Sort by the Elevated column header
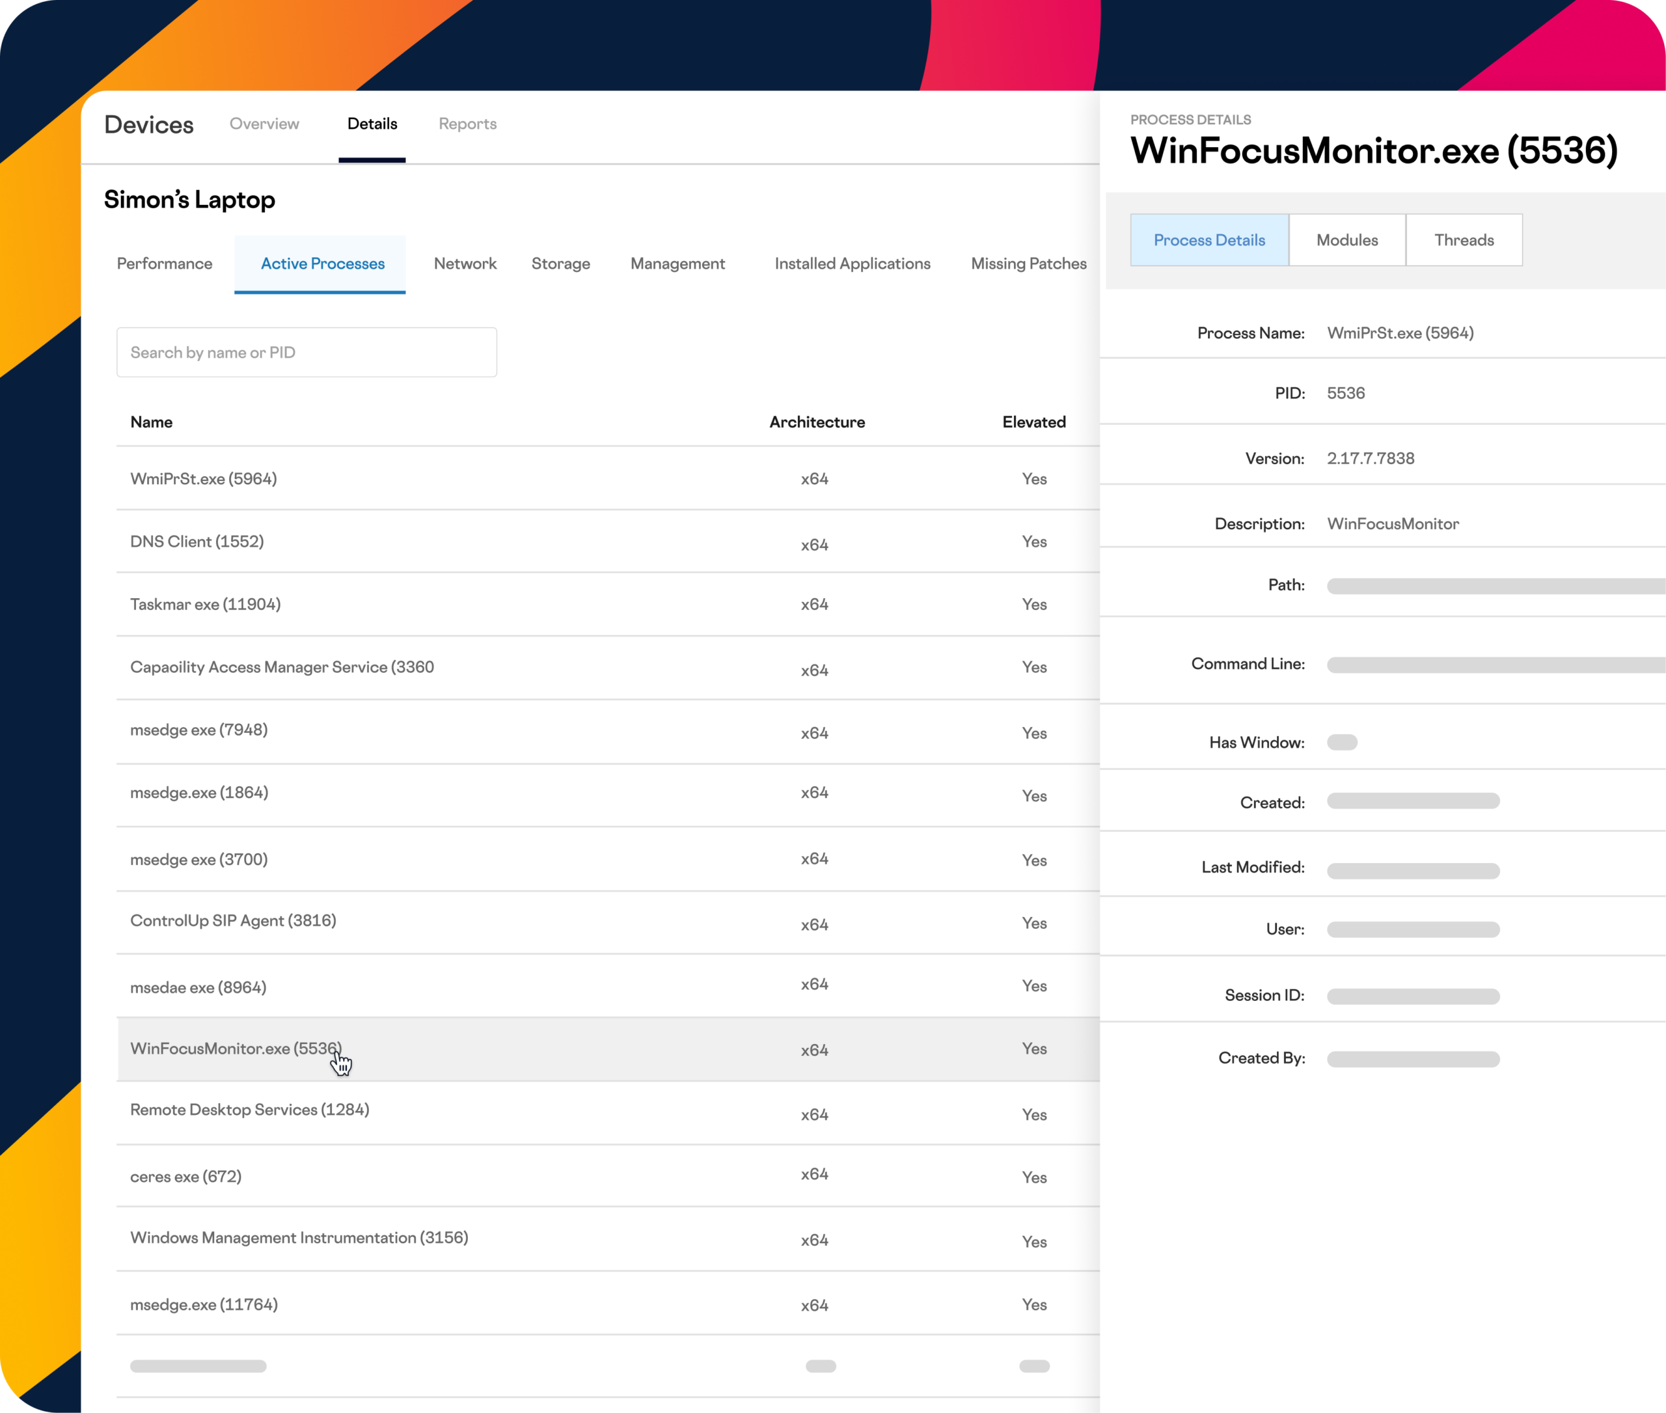This screenshot has height=1413, width=1666. click(x=1033, y=422)
